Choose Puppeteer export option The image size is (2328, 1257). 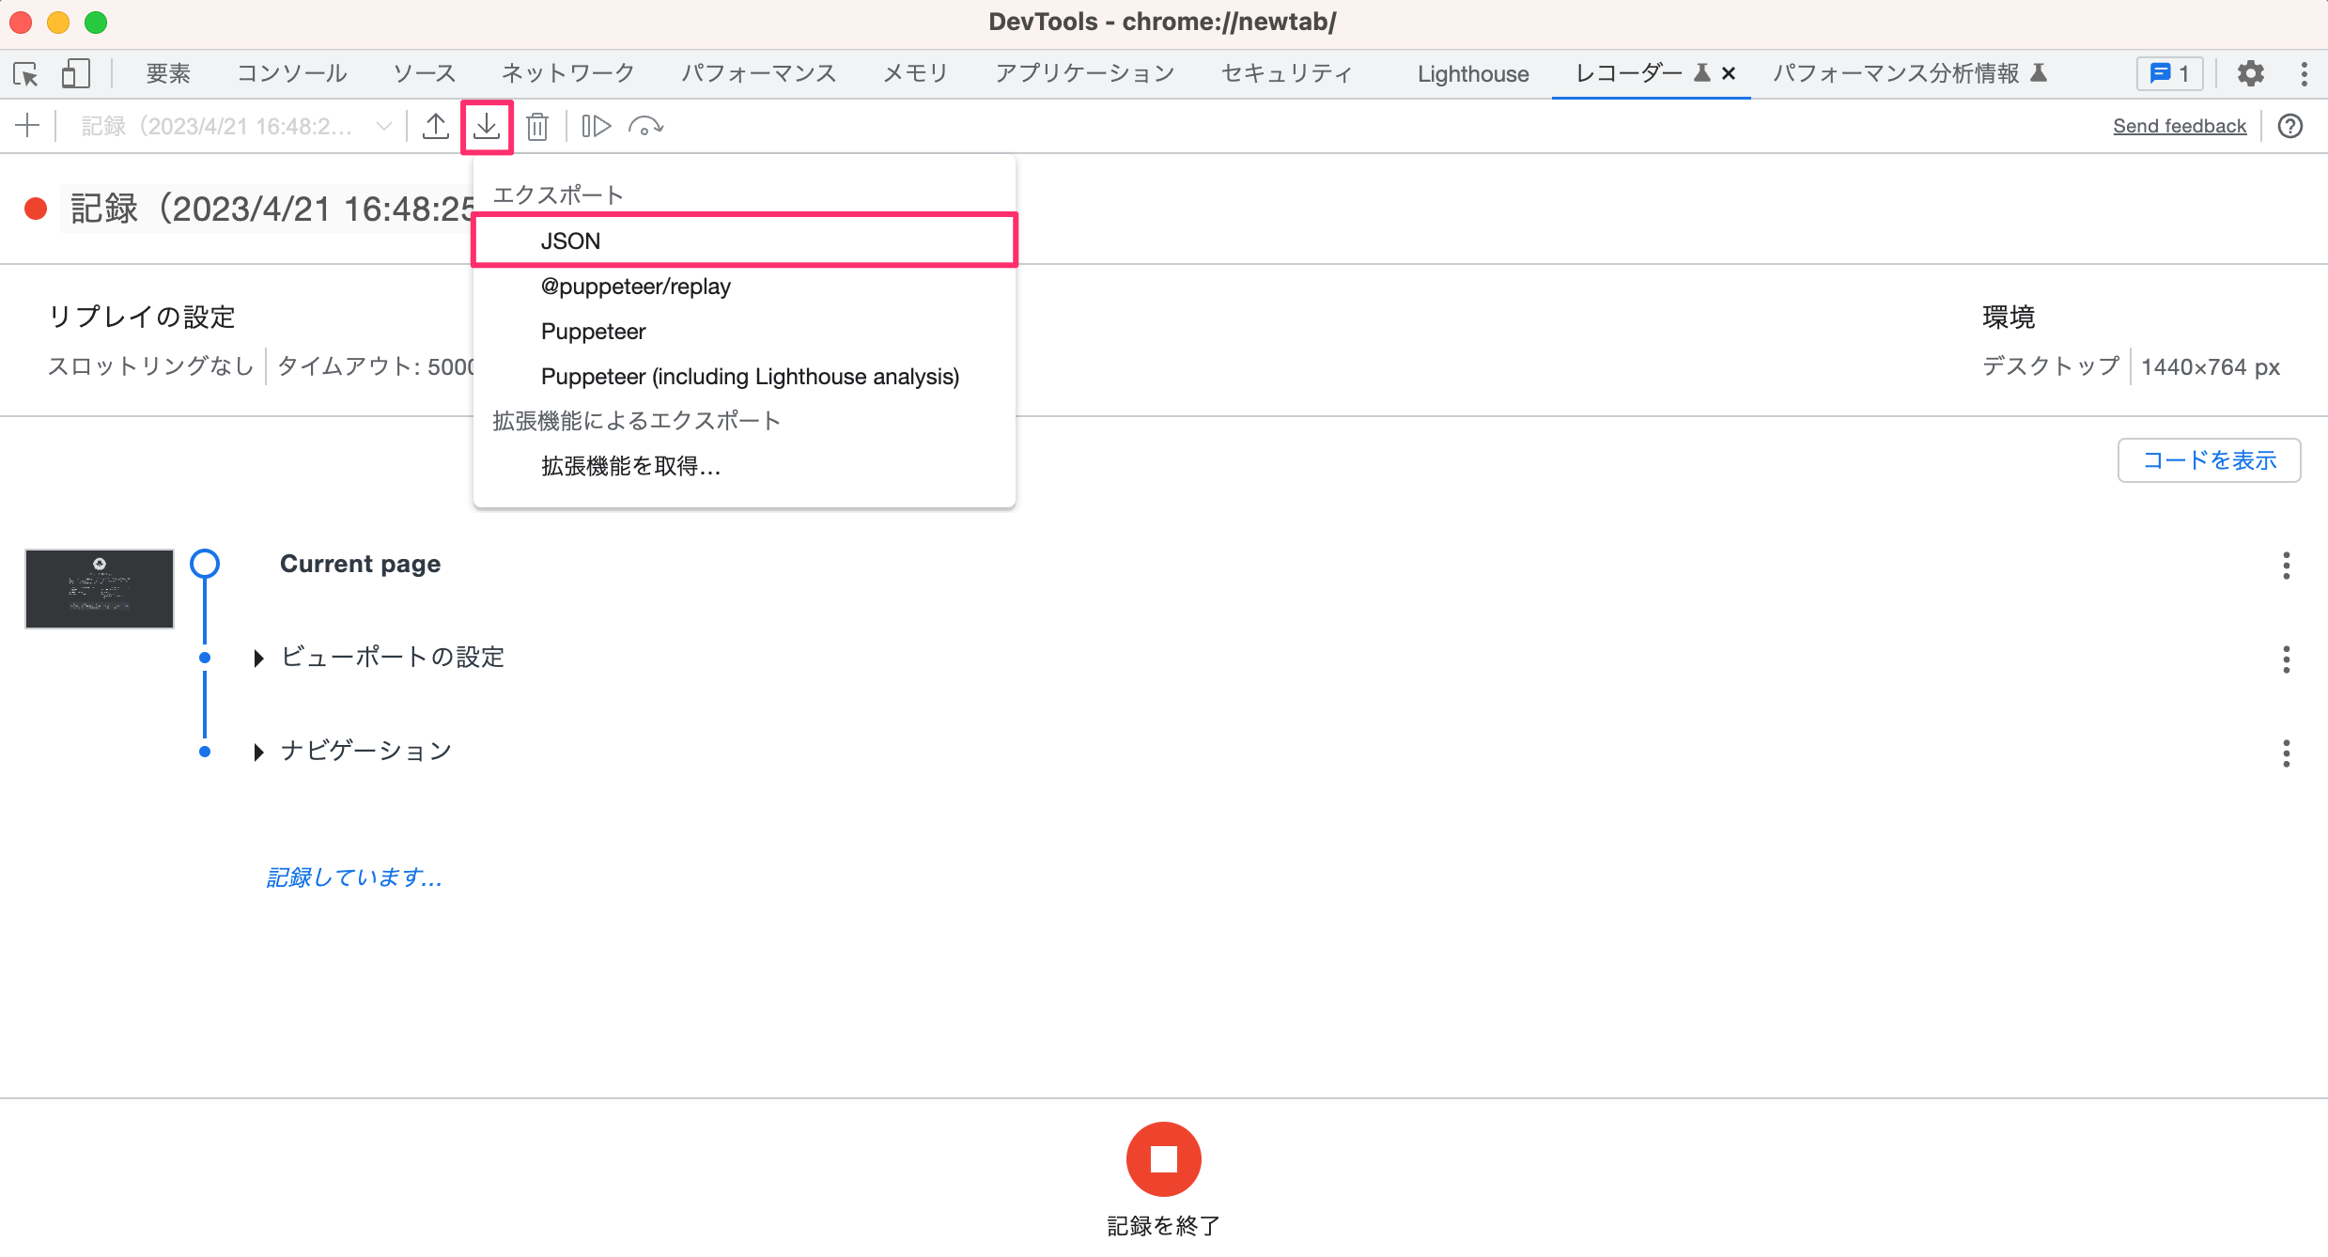point(744,332)
